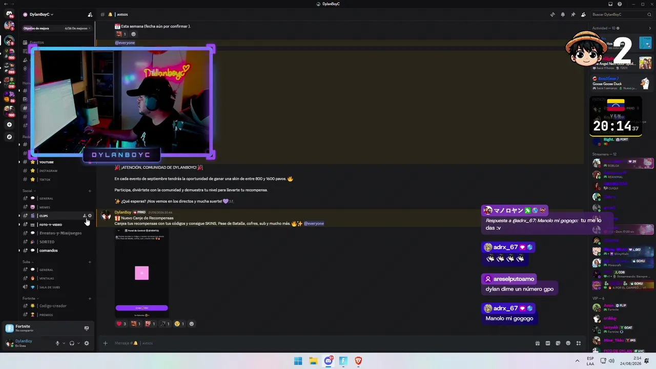Open the FOTO-Y-VIDEO channel

[x=56, y=224]
